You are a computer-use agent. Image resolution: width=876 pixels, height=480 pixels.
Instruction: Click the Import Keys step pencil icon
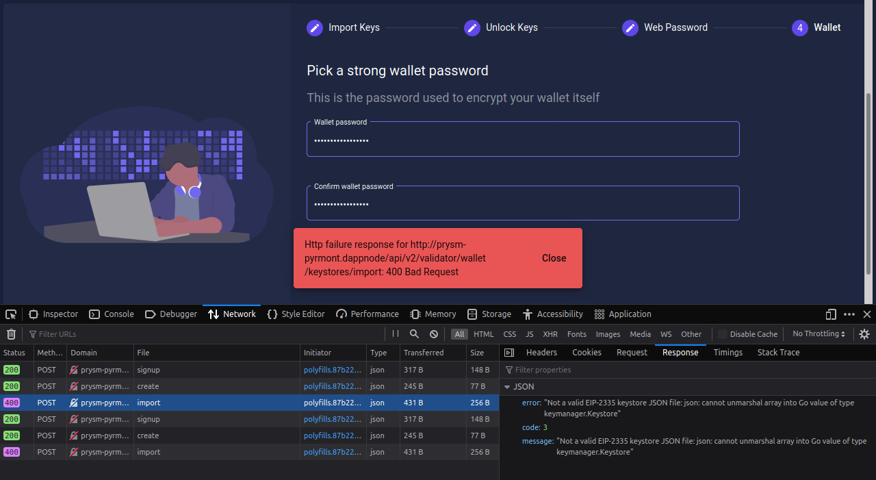[314, 27]
